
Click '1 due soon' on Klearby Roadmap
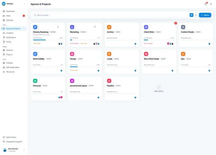36,44
